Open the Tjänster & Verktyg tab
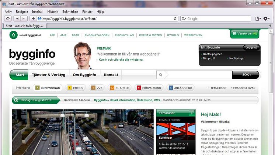The width and height of the screenshot is (275, 155). pyautogui.click(x=49, y=75)
